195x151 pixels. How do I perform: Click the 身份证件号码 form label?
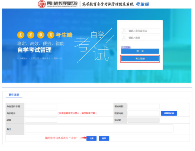(13, 107)
